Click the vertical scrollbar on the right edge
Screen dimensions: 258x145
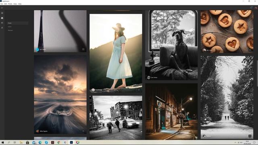point(257,73)
